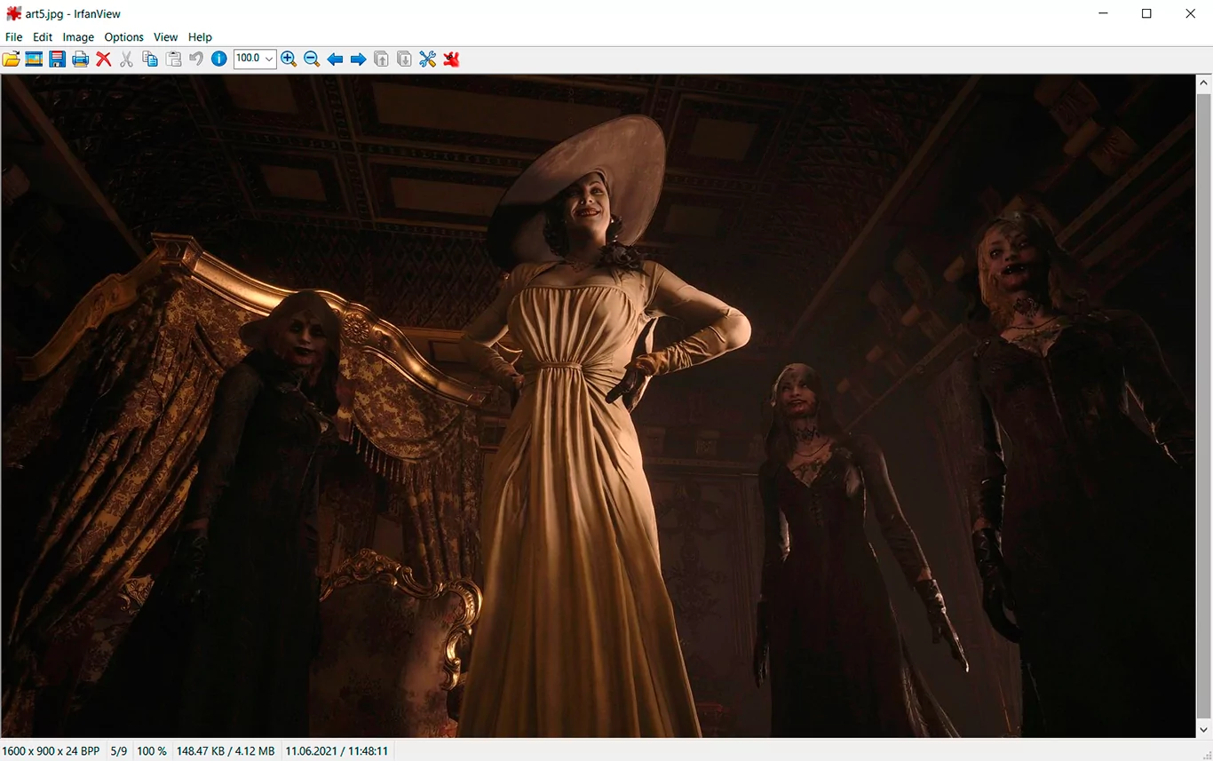
Task: Open IrfanView settings with the tools icon
Action: 427,59
